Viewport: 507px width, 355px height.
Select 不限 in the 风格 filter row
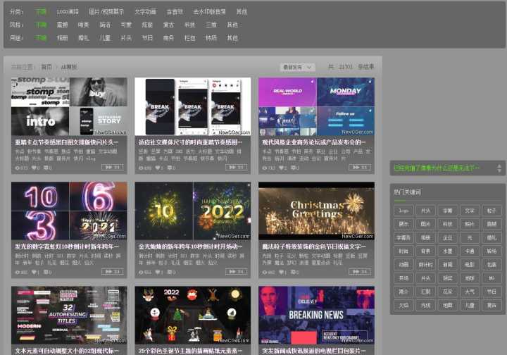coord(41,25)
